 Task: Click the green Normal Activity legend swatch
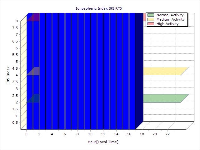tap(151, 15)
